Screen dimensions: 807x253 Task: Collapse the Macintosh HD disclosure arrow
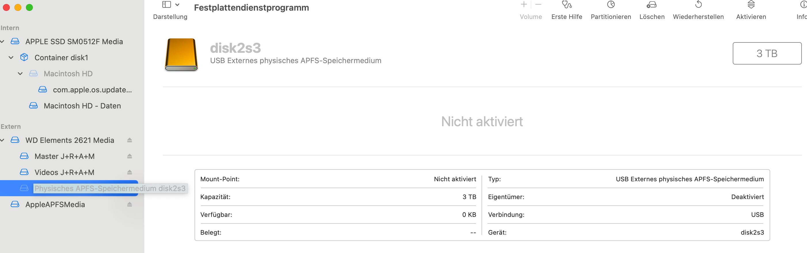tap(20, 74)
